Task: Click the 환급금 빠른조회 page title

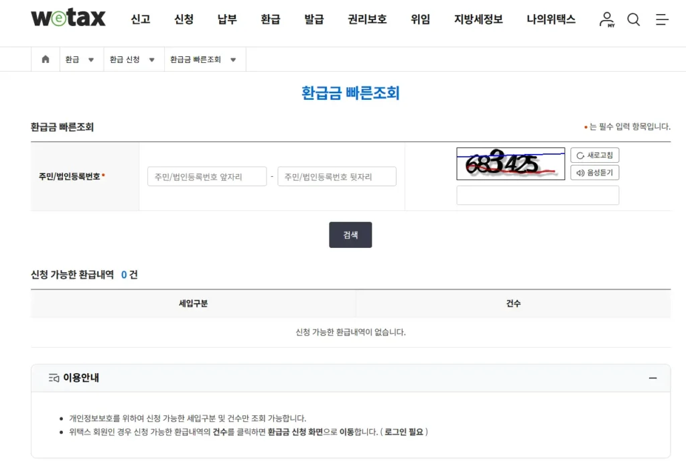Action: coord(350,92)
